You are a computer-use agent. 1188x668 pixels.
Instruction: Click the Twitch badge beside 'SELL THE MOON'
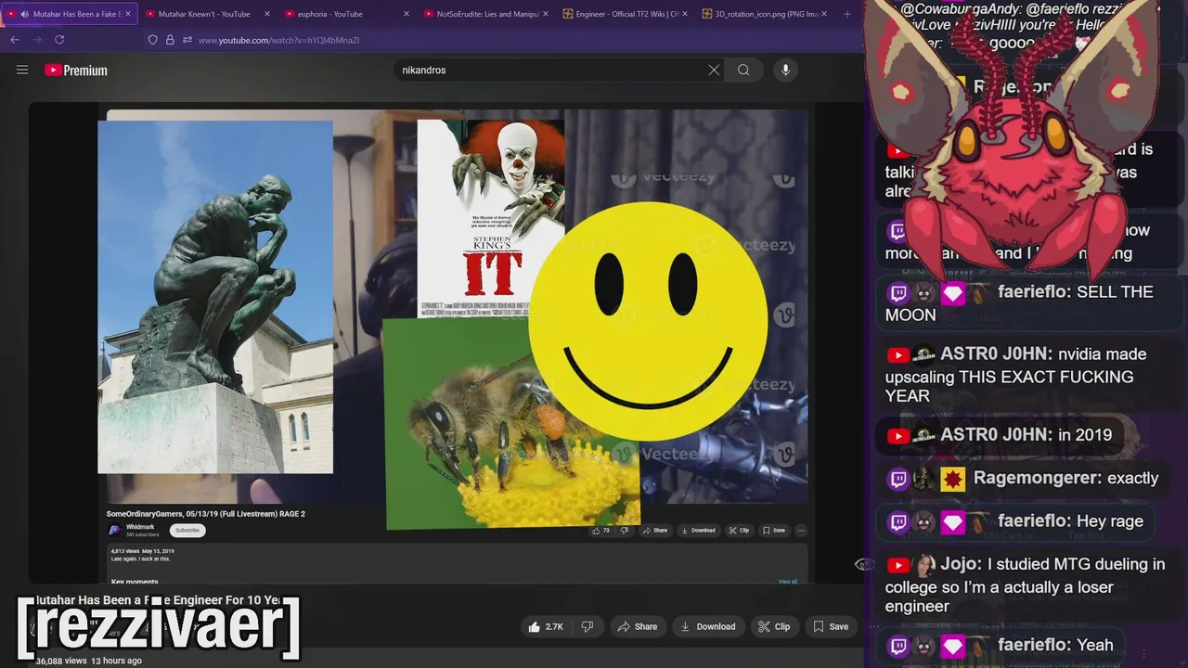click(x=897, y=293)
